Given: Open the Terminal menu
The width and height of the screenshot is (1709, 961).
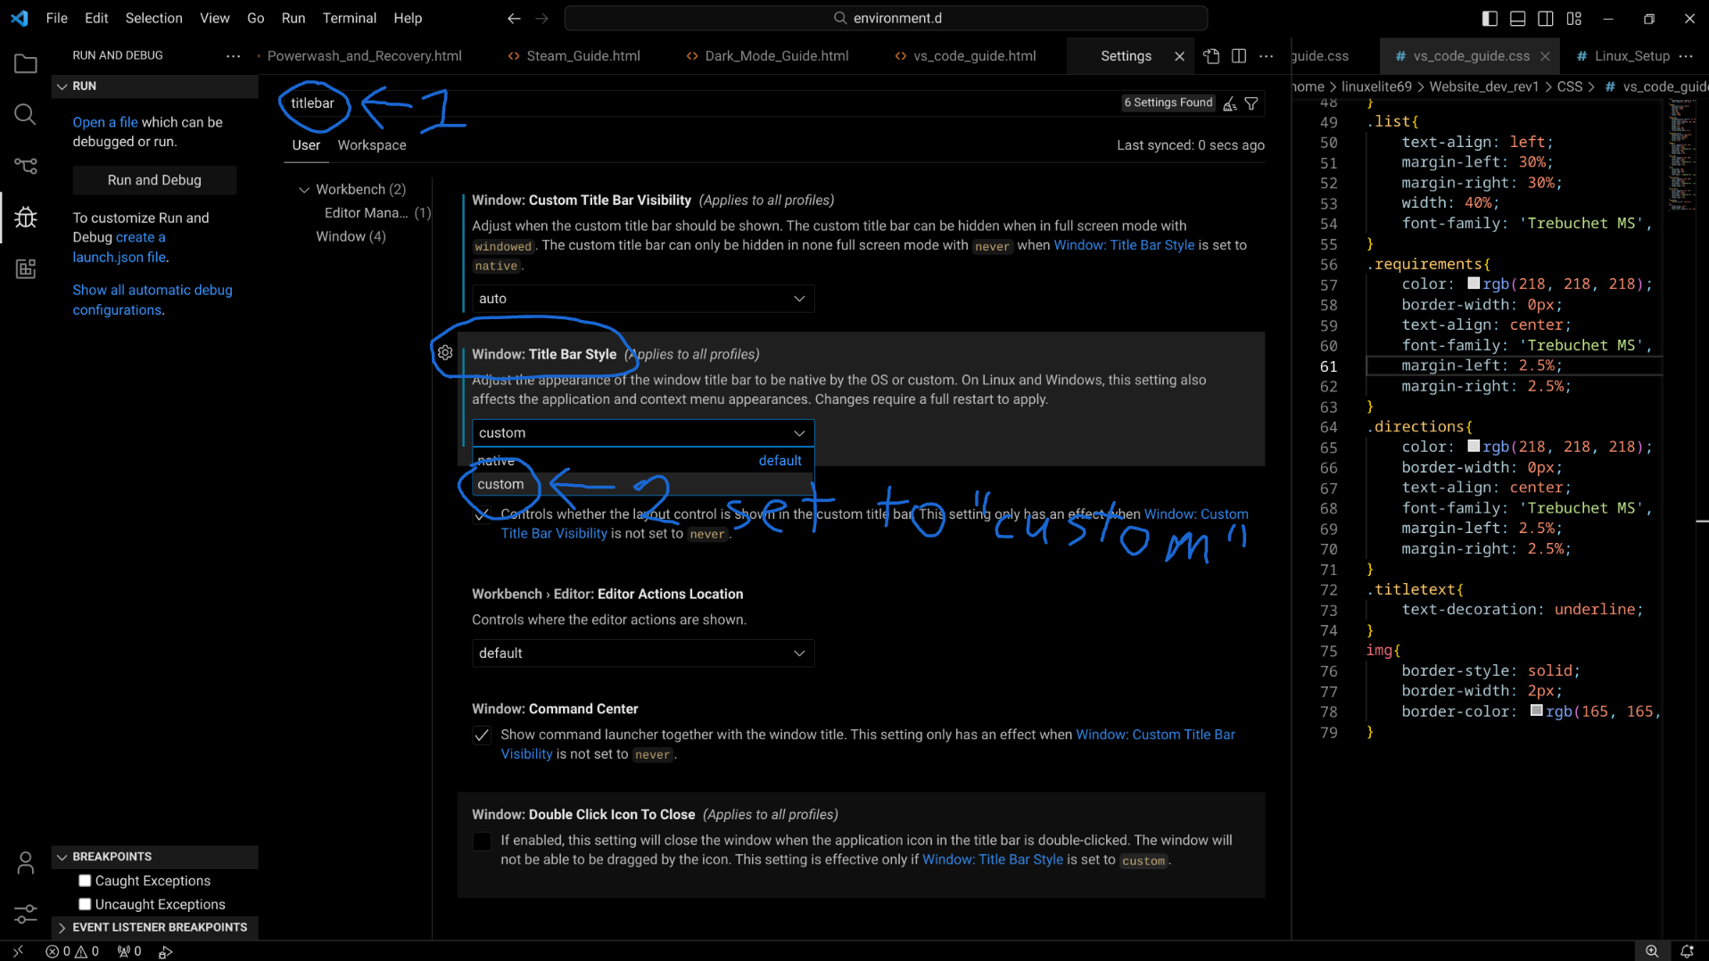Looking at the screenshot, I should coord(349,18).
